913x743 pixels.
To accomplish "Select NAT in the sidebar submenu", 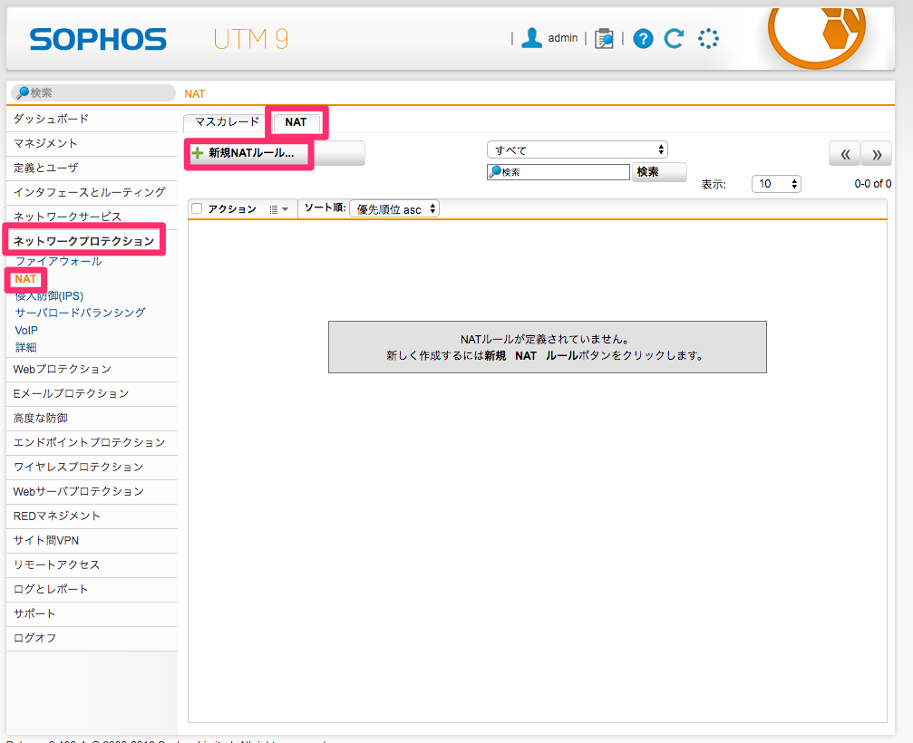I will point(25,279).
